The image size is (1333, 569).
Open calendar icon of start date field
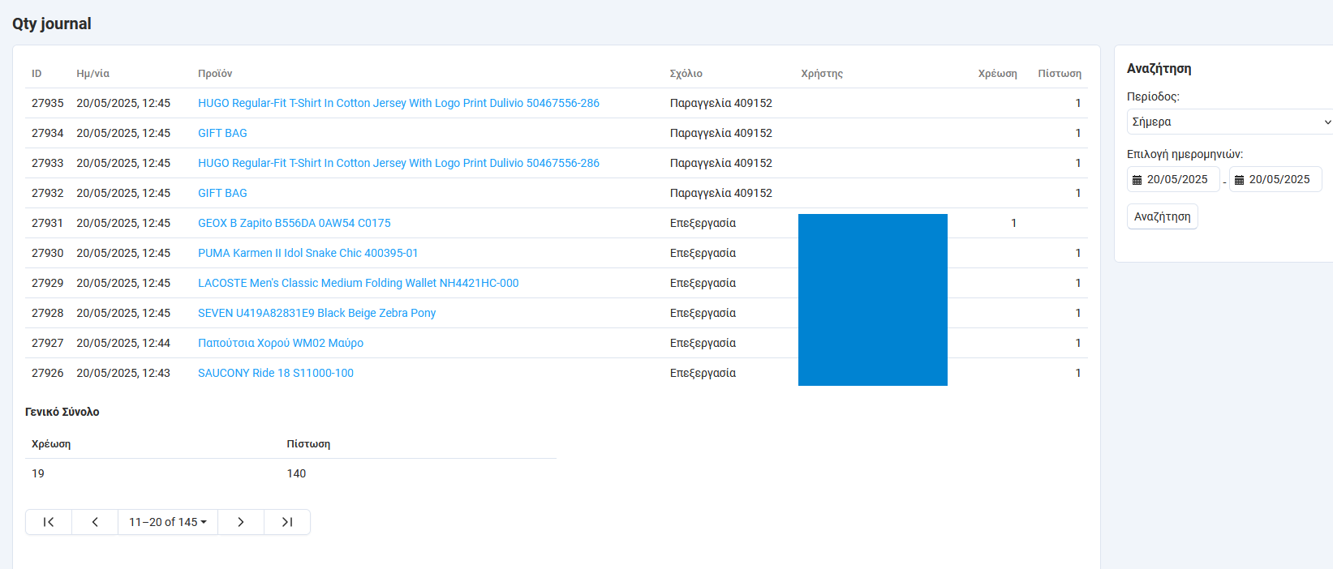(x=1137, y=180)
